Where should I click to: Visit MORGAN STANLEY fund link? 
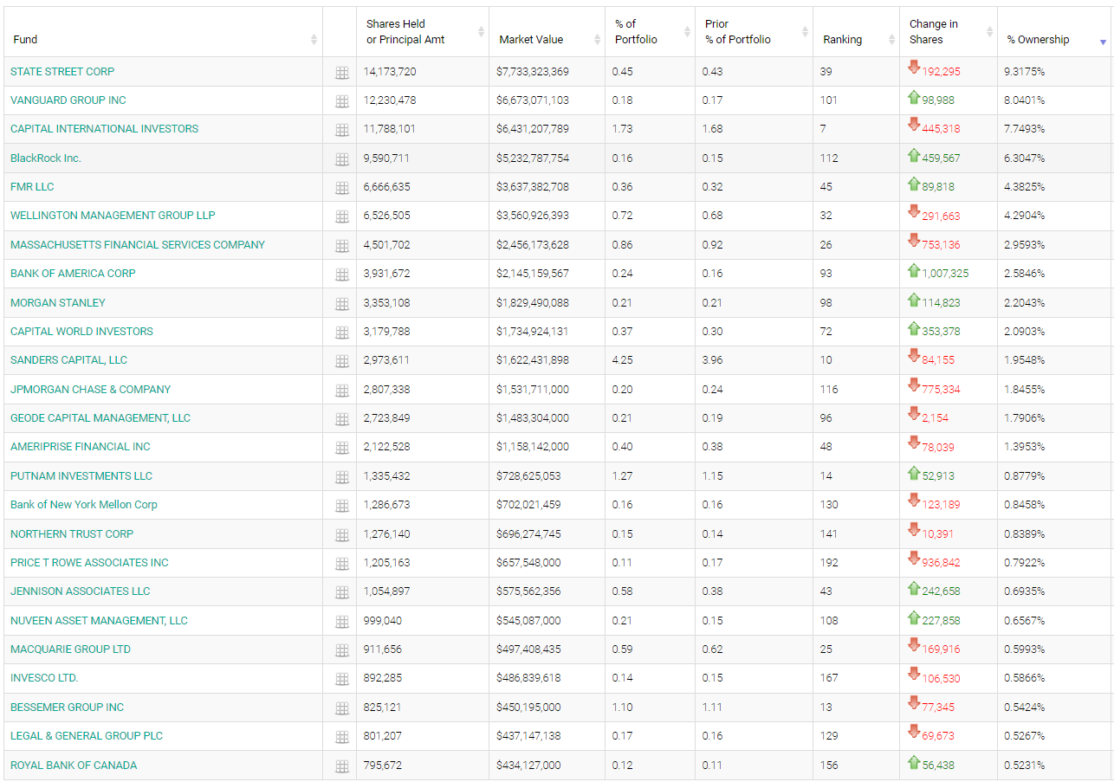pyautogui.click(x=58, y=302)
